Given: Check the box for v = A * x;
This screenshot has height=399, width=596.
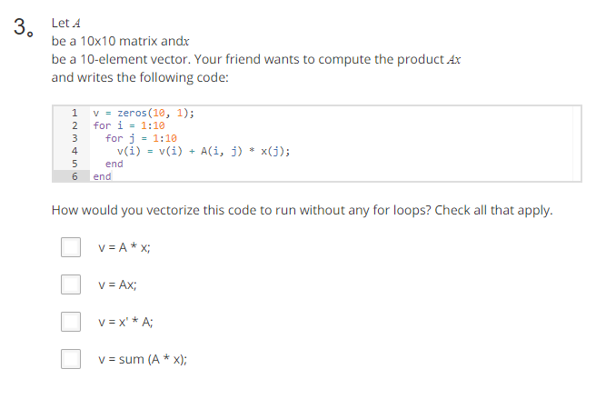Looking at the screenshot, I should pyautogui.click(x=71, y=247).
